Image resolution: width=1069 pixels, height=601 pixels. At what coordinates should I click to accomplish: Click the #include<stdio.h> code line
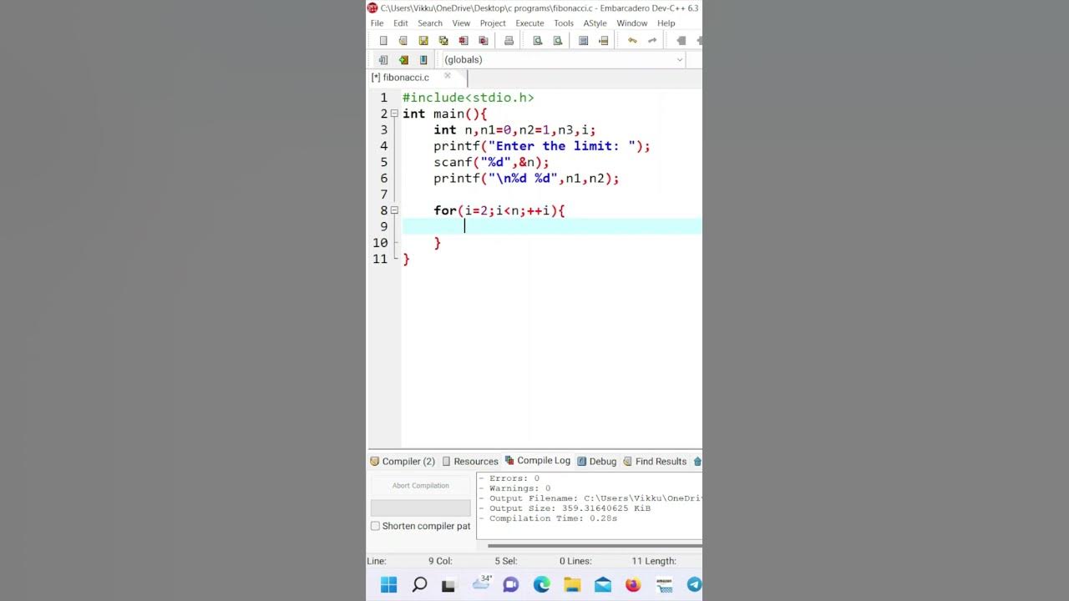click(x=469, y=98)
